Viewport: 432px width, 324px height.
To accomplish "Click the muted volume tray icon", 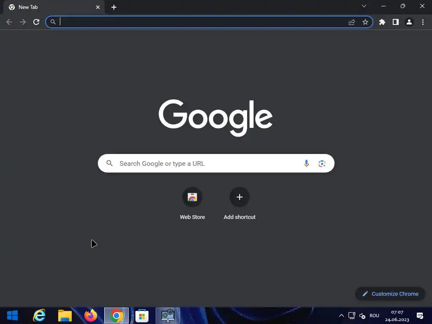I will coord(362,316).
